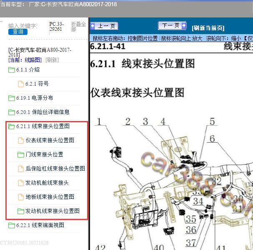
Task: Click the PC.33-29261 text
Action: 56,27
